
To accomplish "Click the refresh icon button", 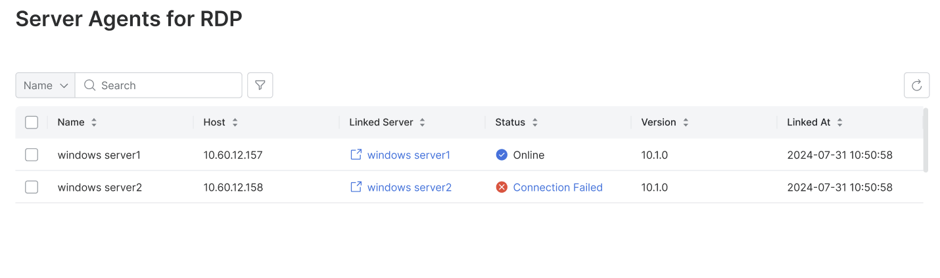I will [x=916, y=85].
